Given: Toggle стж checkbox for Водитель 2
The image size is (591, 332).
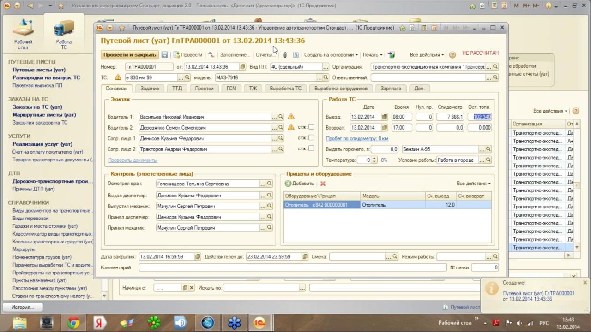Looking at the screenshot, I should click(x=311, y=127).
